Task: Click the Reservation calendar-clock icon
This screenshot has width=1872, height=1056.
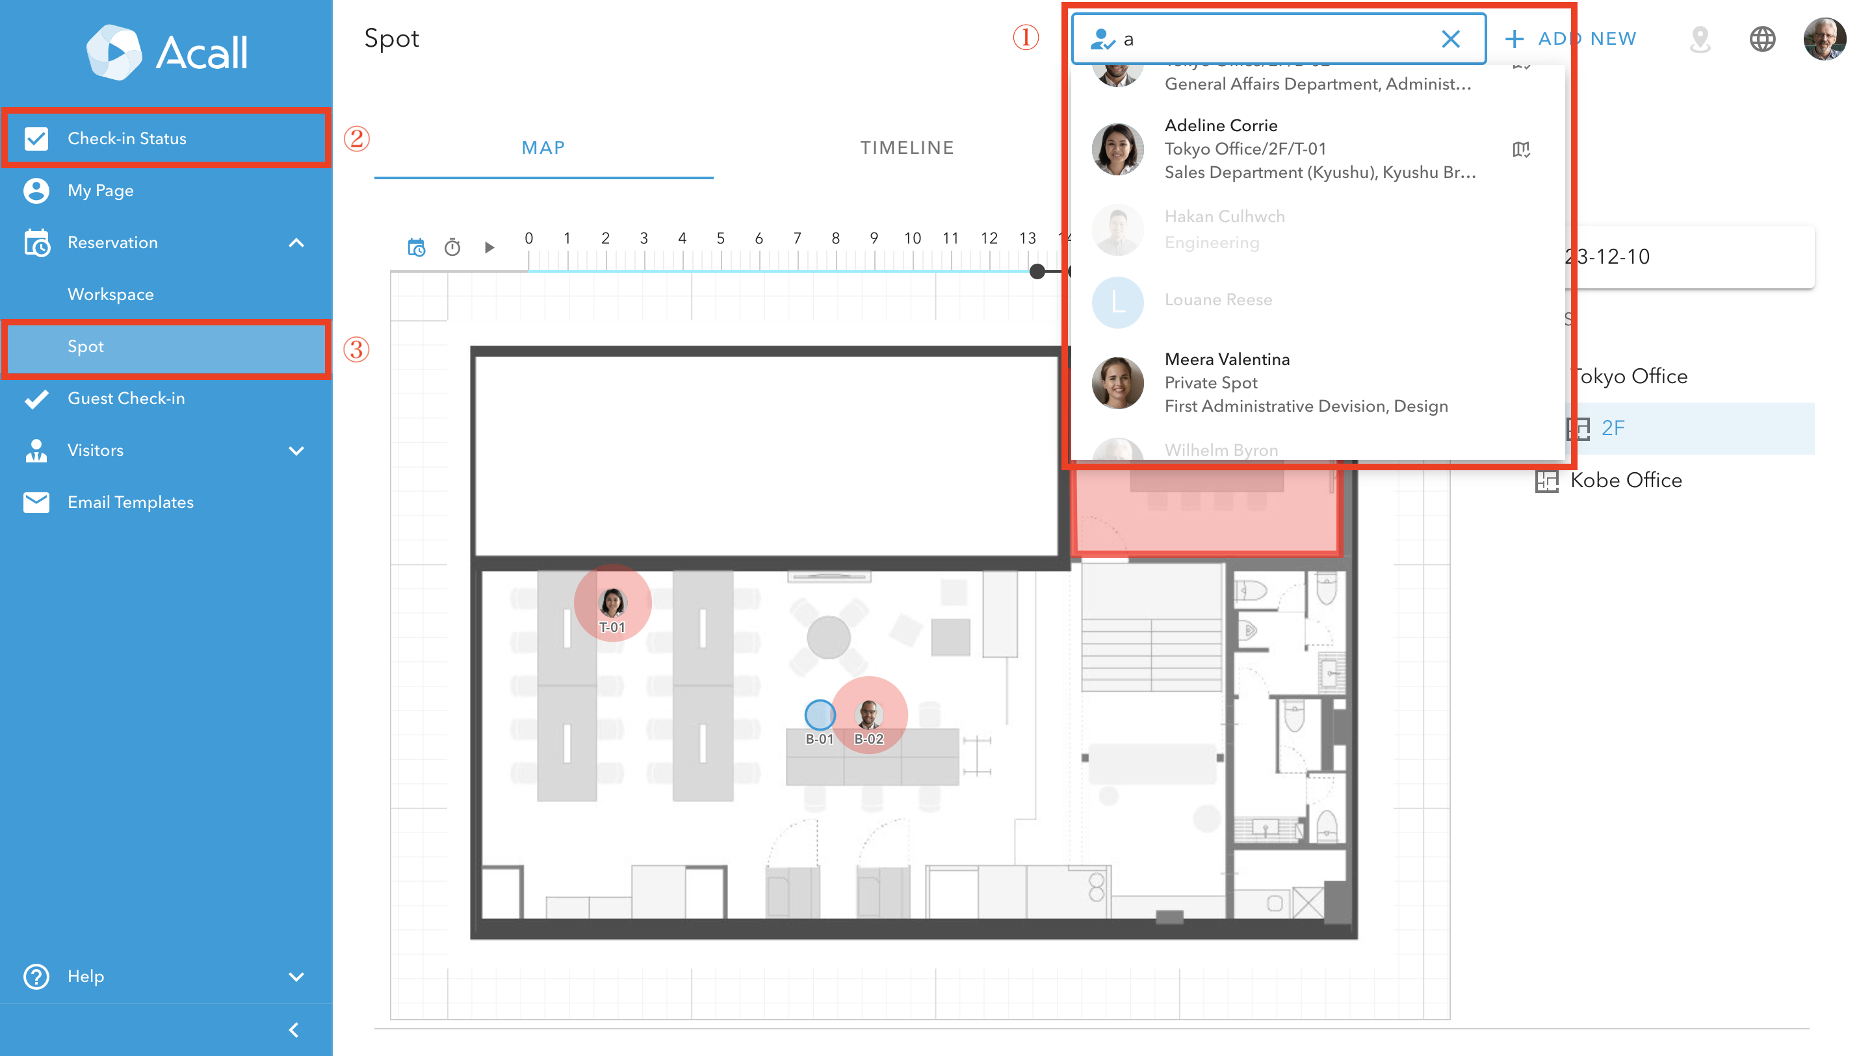Action: tap(36, 243)
